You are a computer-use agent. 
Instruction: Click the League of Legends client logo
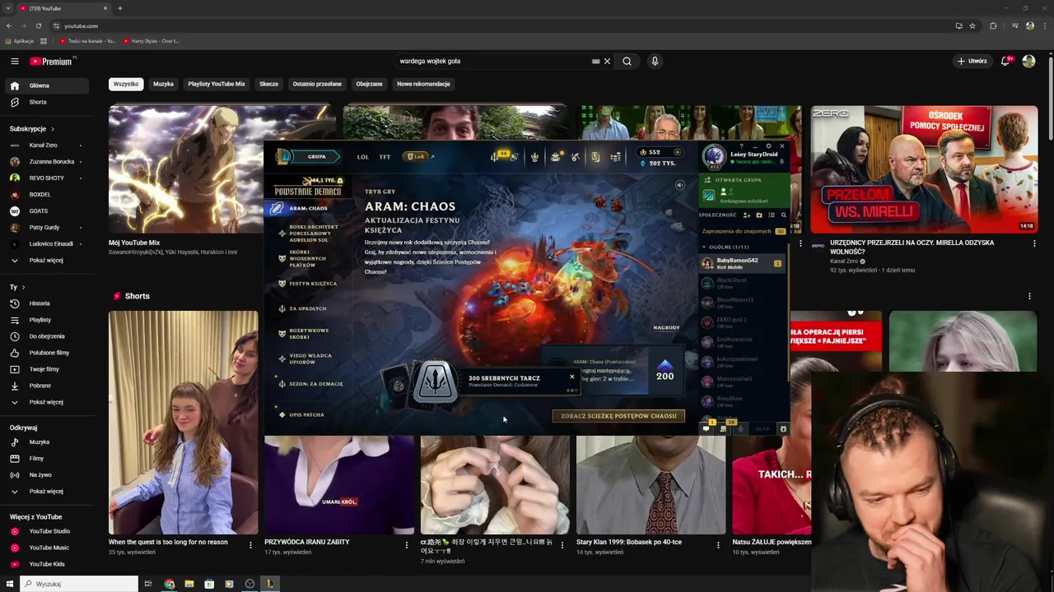(x=283, y=156)
